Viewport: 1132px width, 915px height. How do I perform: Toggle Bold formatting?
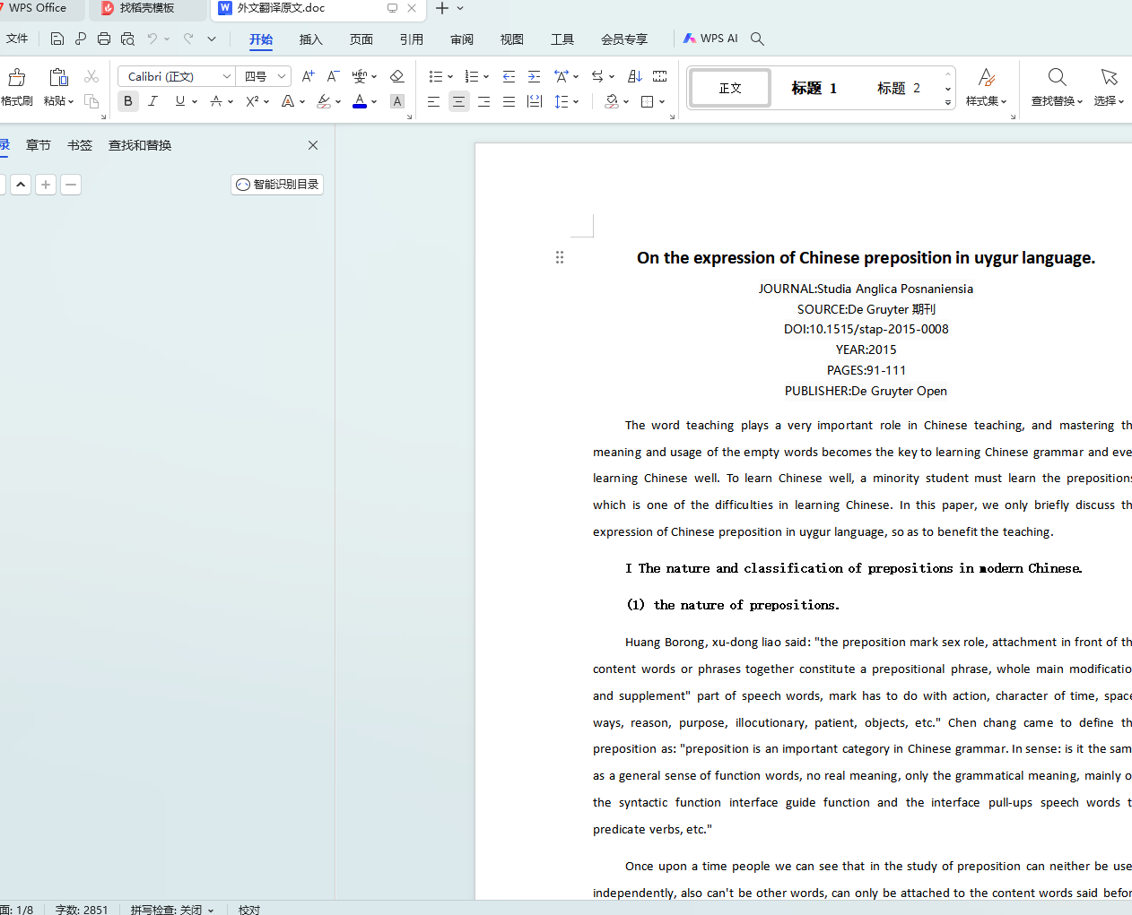click(x=128, y=101)
